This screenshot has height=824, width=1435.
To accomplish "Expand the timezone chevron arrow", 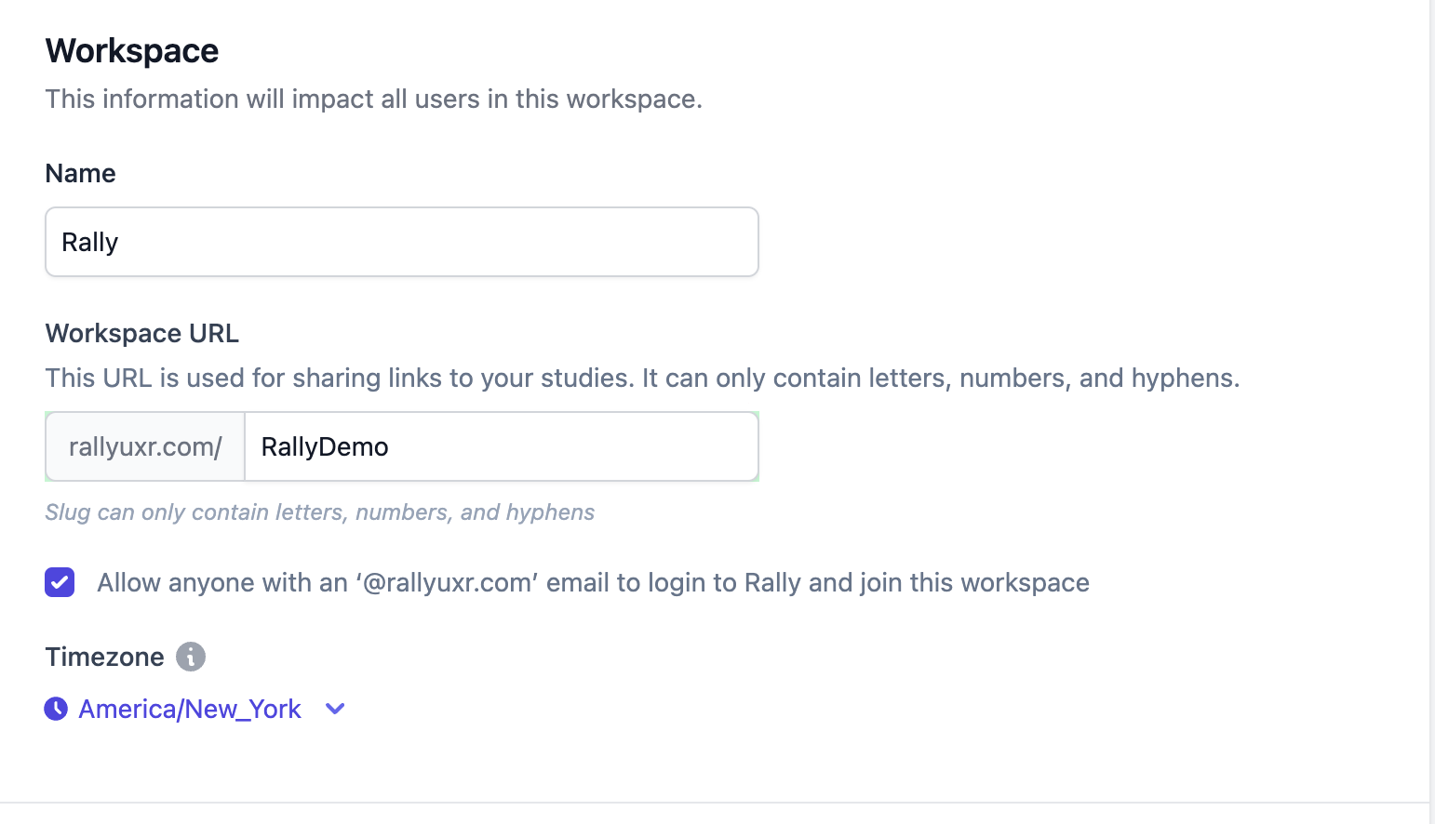I will [x=335, y=709].
